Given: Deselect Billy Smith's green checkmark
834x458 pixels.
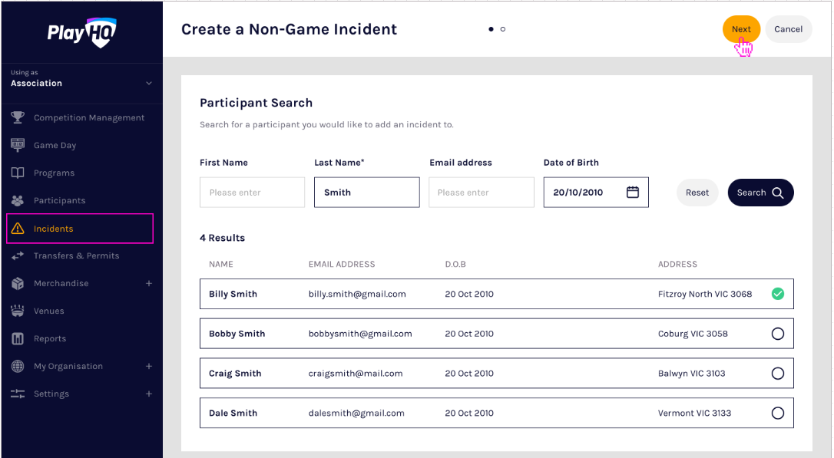Looking at the screenshot, I should click(x=778, y=294).
